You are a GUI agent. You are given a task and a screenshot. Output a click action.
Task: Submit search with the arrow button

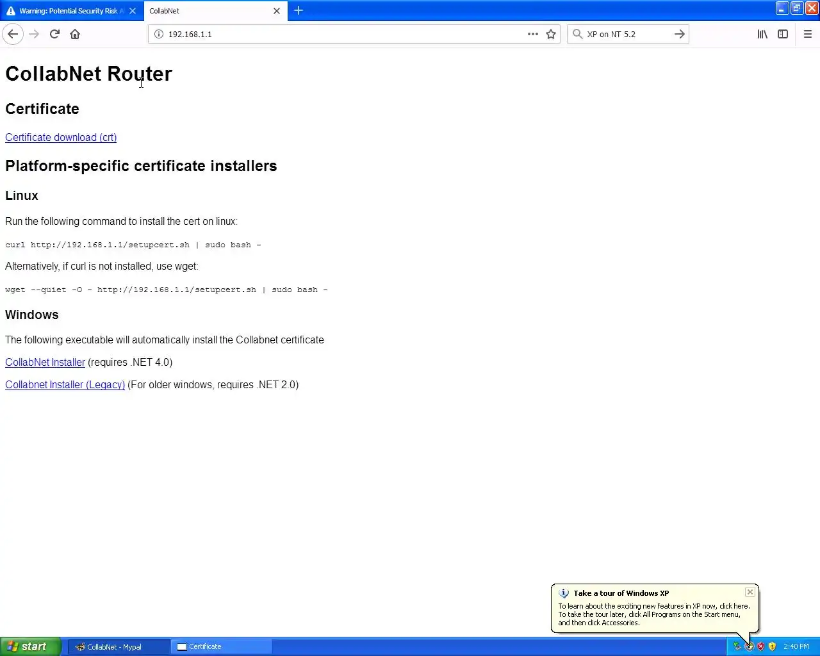coord(680,34)
